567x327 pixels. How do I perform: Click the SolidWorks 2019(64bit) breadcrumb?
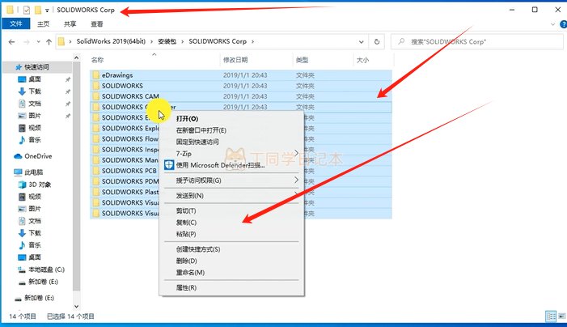pyautogui.click(x=111, y=41)
